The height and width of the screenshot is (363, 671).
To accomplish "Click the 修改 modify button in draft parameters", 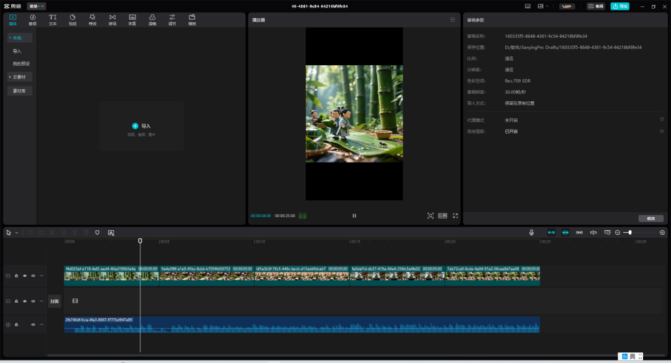I will [650, 218].
